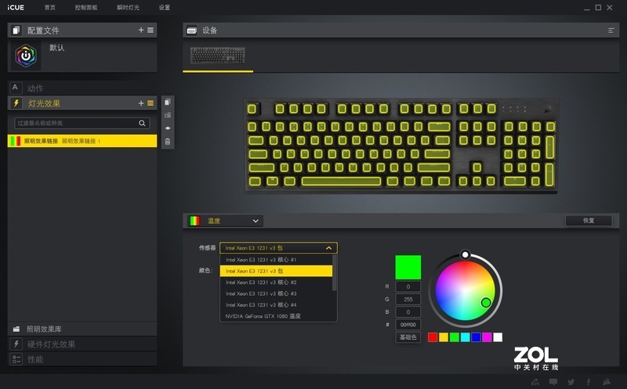Choose Intel Xeon E3 1231 v3 核心 #4
The width and height of the screenshot is (627, 389).
point(276,304)
